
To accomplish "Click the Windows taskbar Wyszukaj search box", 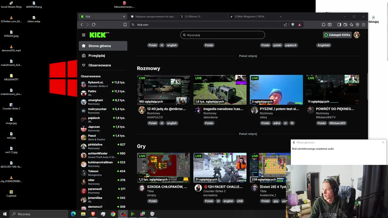I will (x=38, y=214).
